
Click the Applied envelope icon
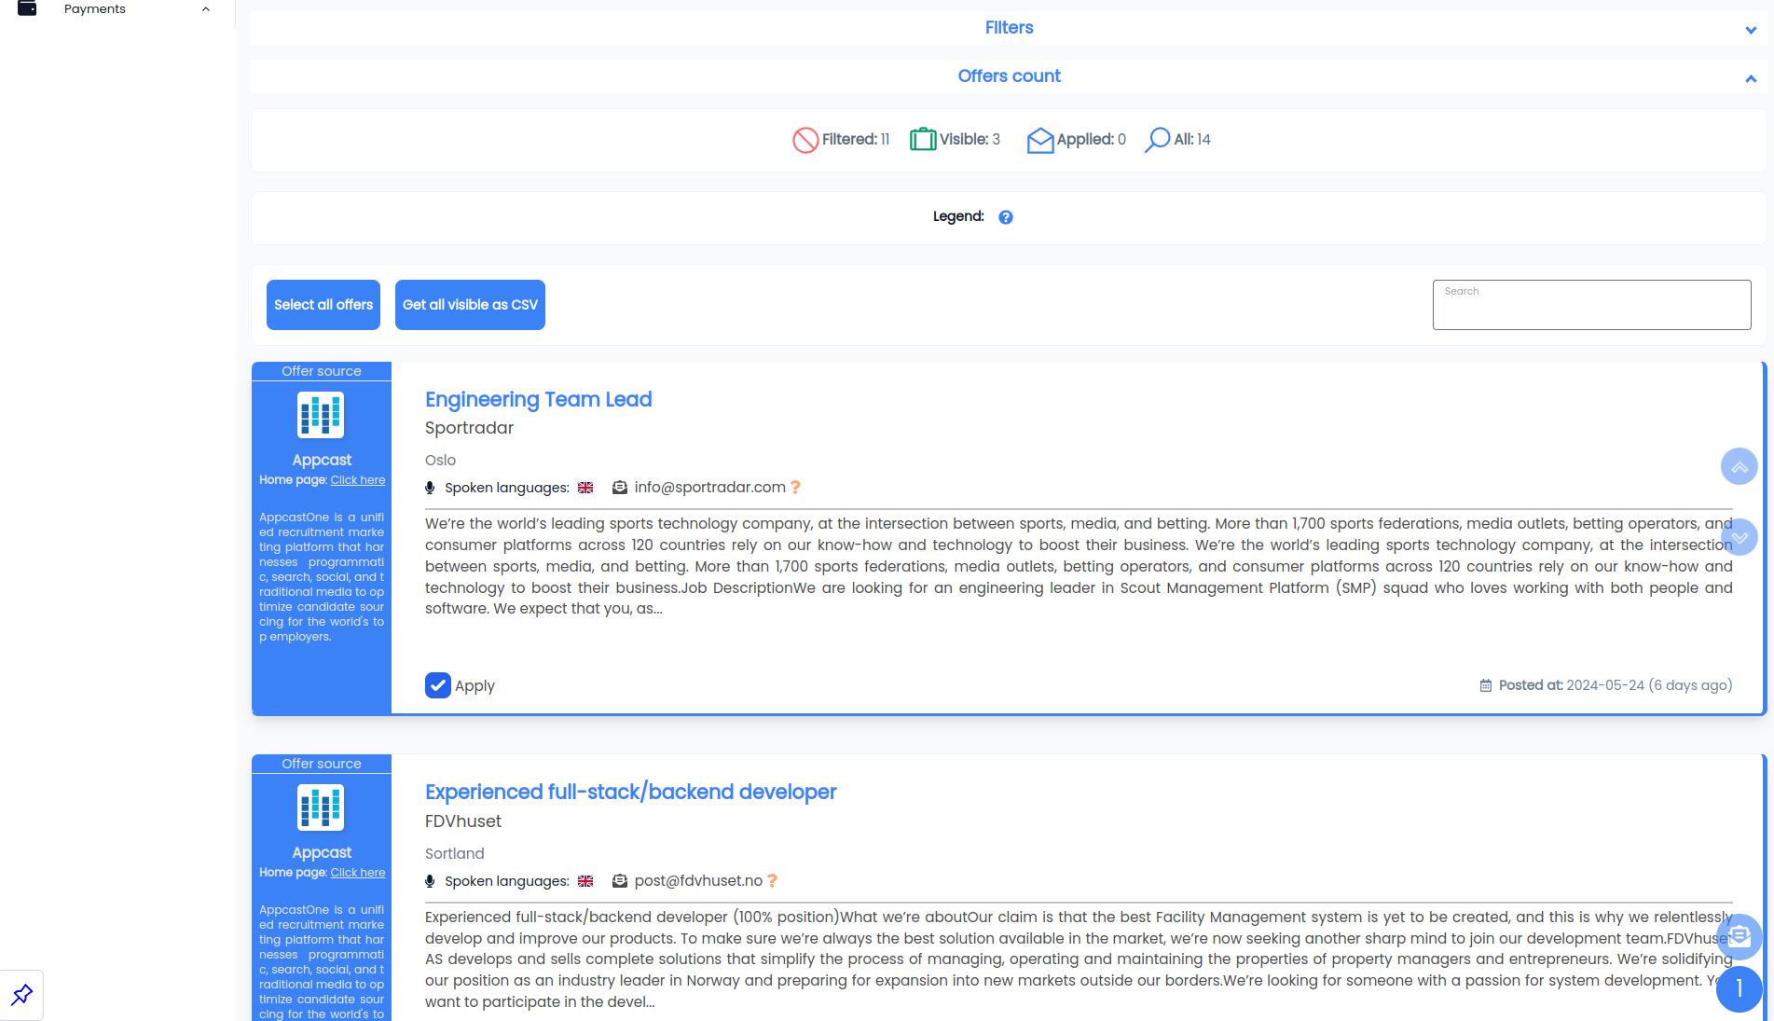(1039, 140)
